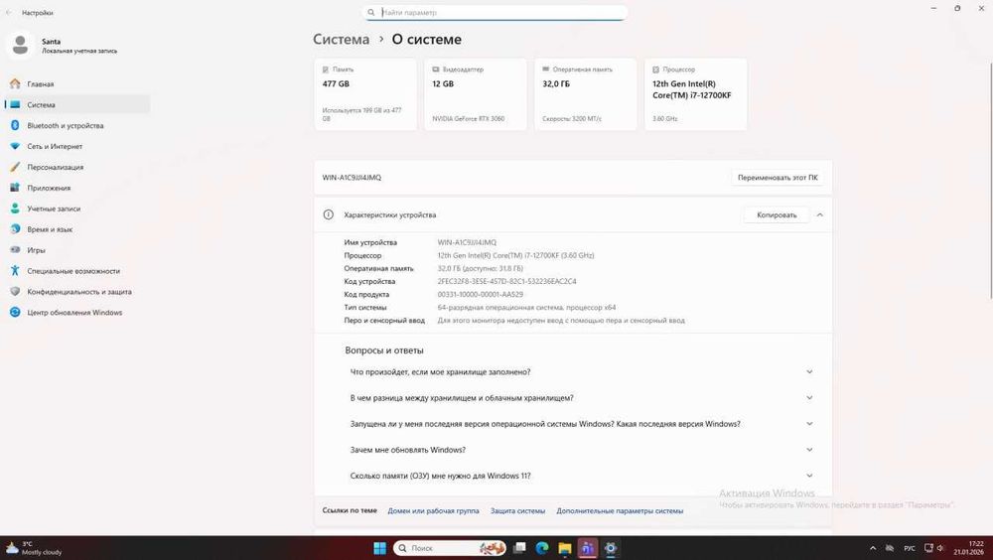Open Учетные записи section
993x560 pixels.
pos(77,209)
